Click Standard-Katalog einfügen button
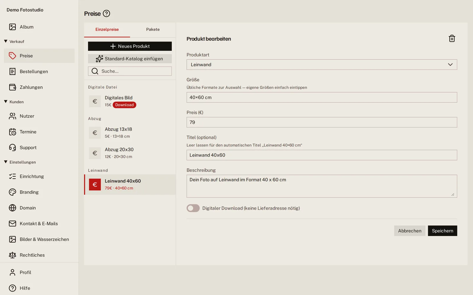The height and width of the screenshot is (295, 473). [130, 59]
